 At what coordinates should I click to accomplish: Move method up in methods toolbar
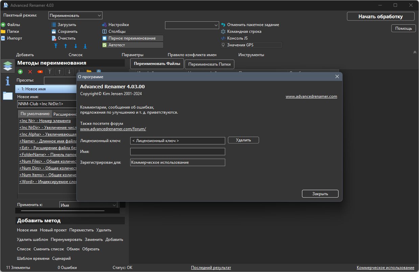[x=60, y=72]
